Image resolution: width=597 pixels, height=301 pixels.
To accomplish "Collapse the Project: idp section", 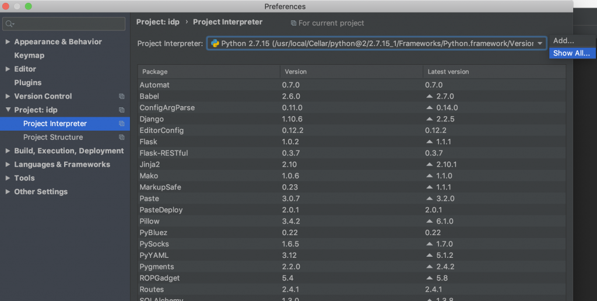I will (x=8, y=110).
